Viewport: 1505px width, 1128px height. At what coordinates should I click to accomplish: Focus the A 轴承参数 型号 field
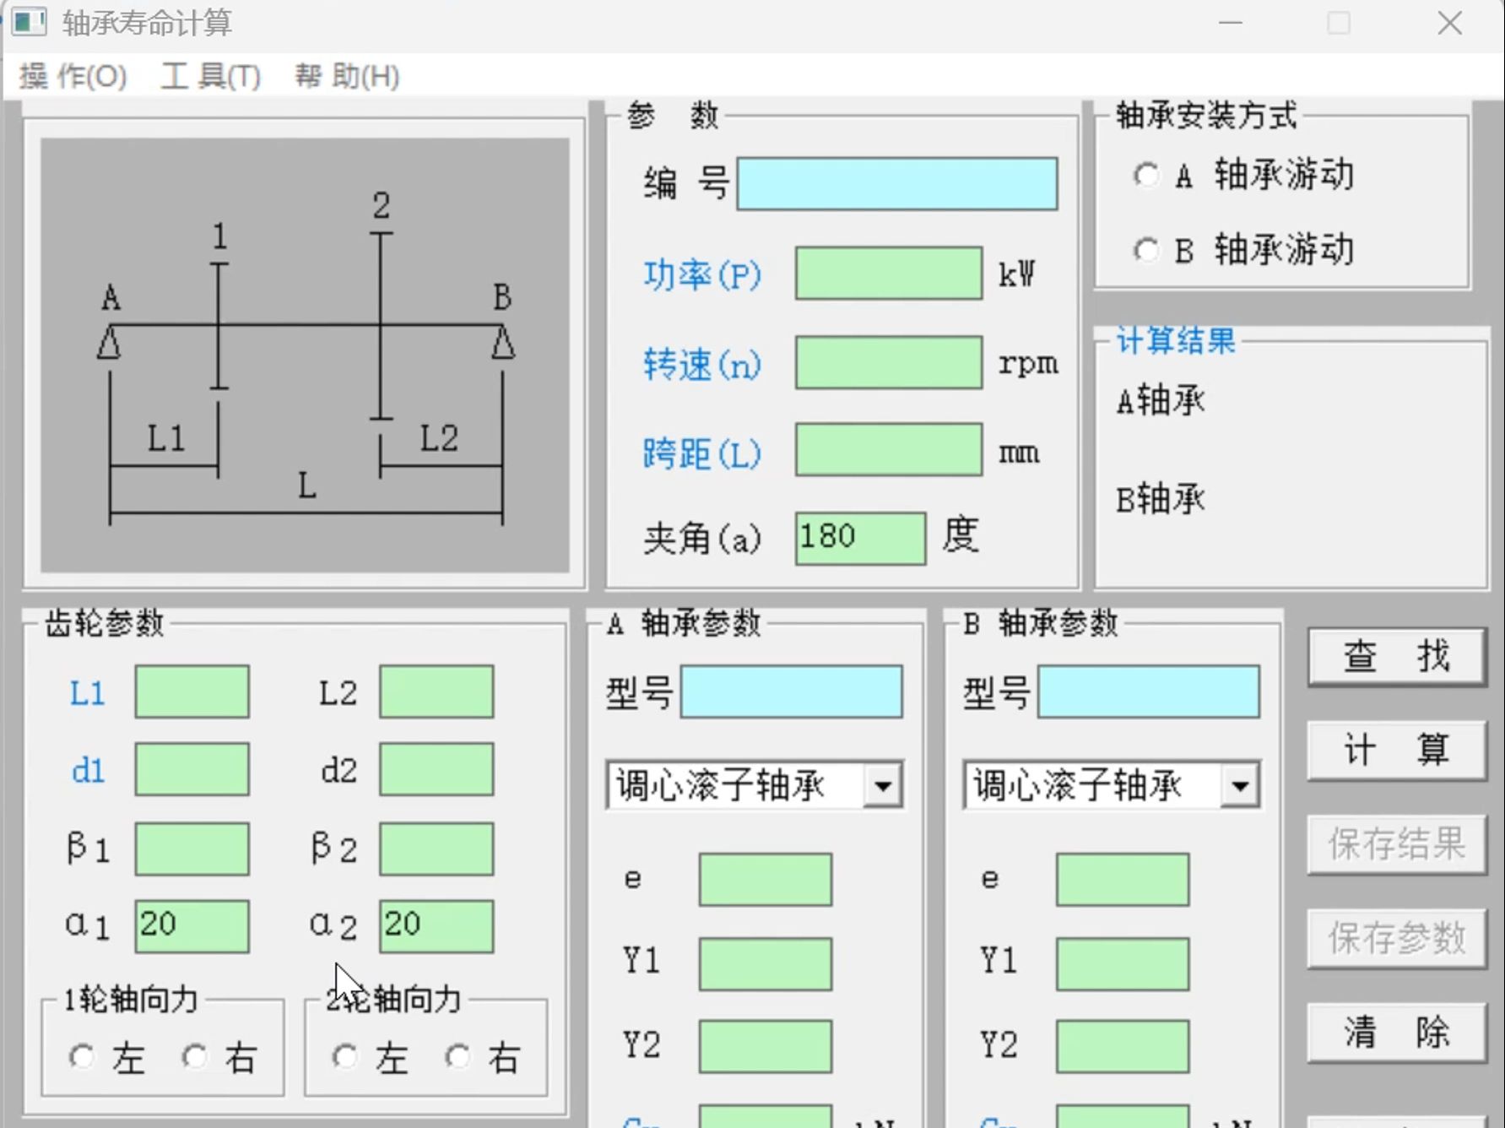792,692
